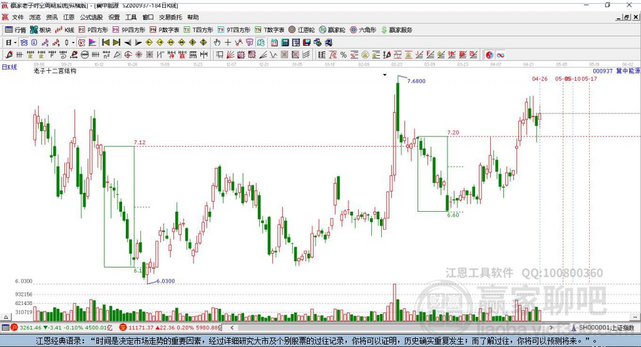Open the 赢家轮 tool
Viewport: 641px width, 347px height.
332,30
